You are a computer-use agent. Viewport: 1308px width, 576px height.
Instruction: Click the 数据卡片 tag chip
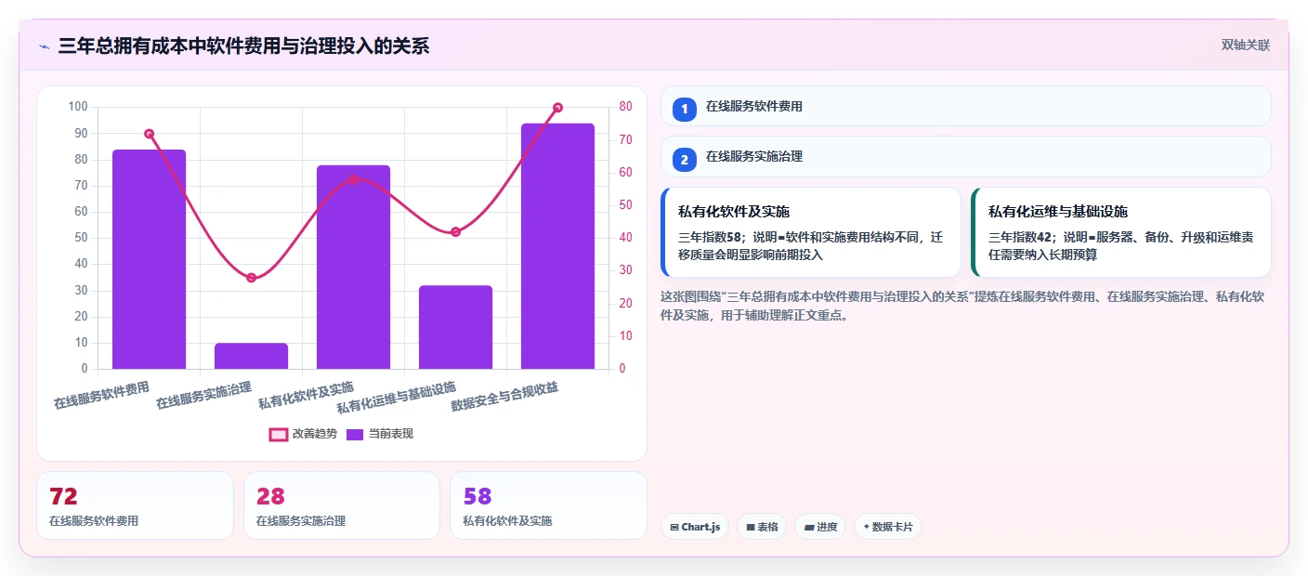point(888,527)
